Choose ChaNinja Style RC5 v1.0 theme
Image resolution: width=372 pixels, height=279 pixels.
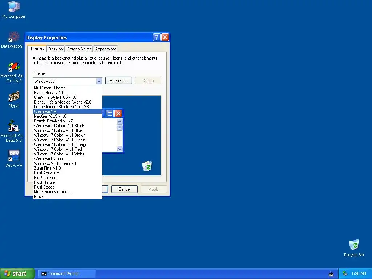coord(67,97)
